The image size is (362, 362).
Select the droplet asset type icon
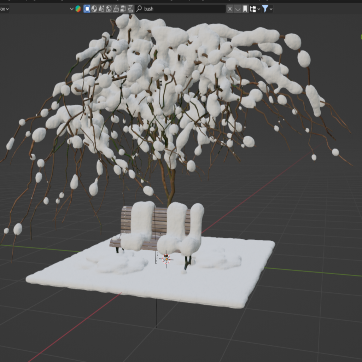[101, 9]
